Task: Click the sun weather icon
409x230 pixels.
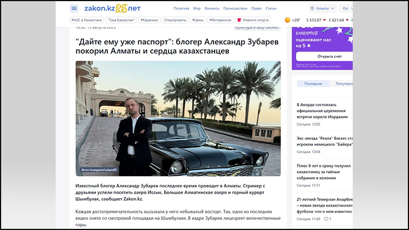Action: click(x=287, y=20)
